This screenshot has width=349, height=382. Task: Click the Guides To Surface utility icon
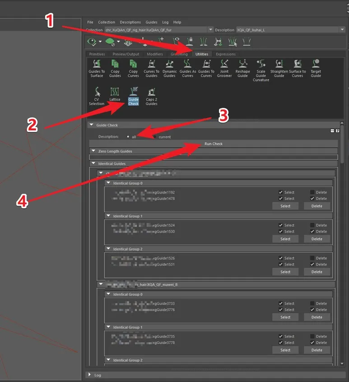click(x=96, y=64)
